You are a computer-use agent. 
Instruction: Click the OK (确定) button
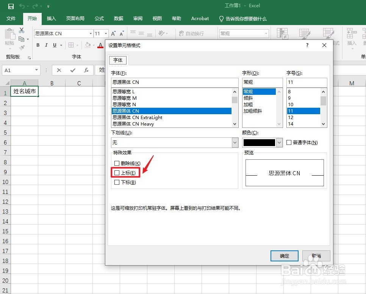[x=284, y=256]
